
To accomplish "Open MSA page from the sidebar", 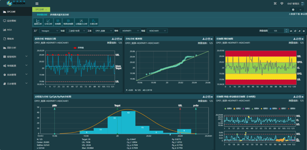I will pos(9,30).
